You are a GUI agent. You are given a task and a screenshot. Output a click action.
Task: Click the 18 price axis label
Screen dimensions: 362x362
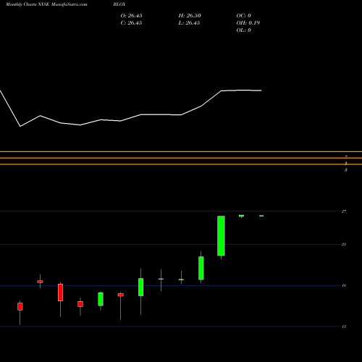[x=344, y=285]
